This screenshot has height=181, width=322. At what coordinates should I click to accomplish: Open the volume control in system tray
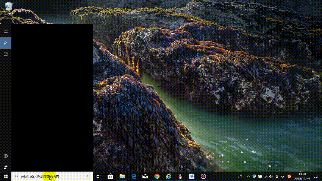click(x=271, y=176)
